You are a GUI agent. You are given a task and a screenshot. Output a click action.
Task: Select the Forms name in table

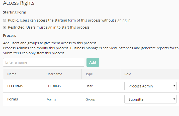(13, 99)
